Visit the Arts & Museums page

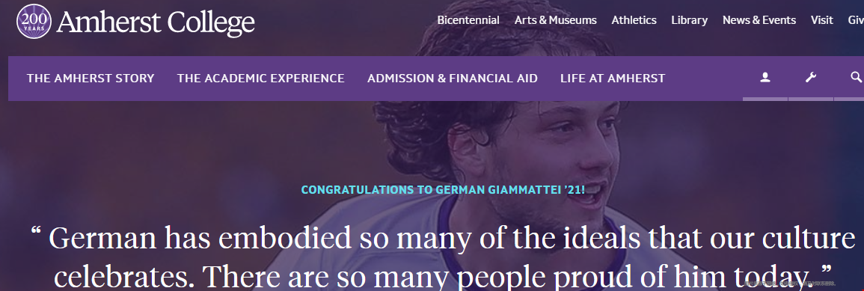click(555, 20)
